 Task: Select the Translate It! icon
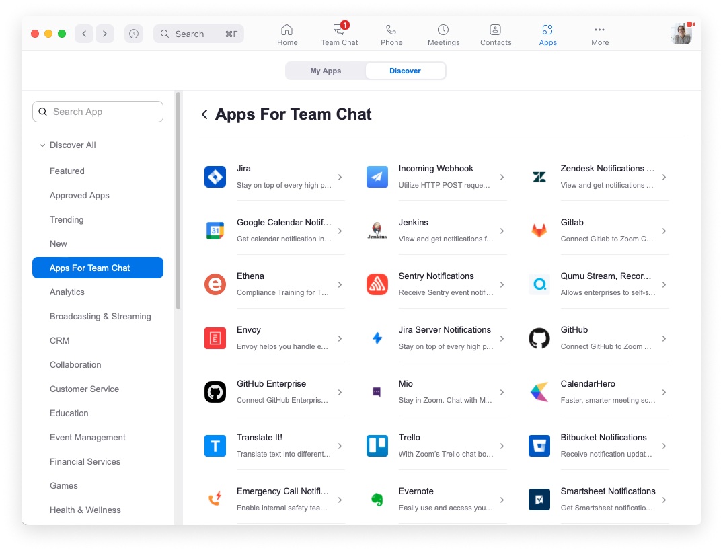[x=215, y=445]
